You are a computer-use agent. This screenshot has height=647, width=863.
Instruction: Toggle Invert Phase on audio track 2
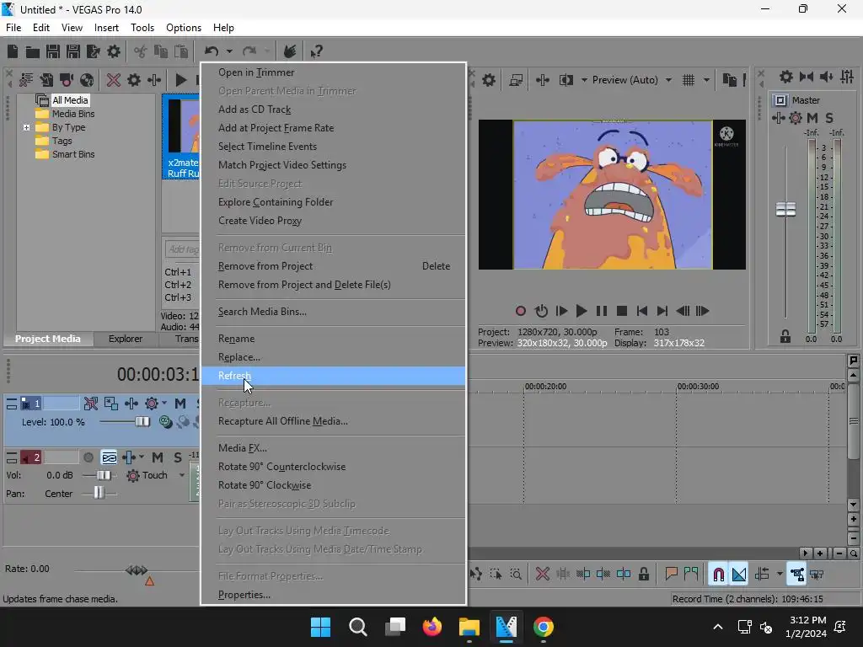tap(109, 457)
